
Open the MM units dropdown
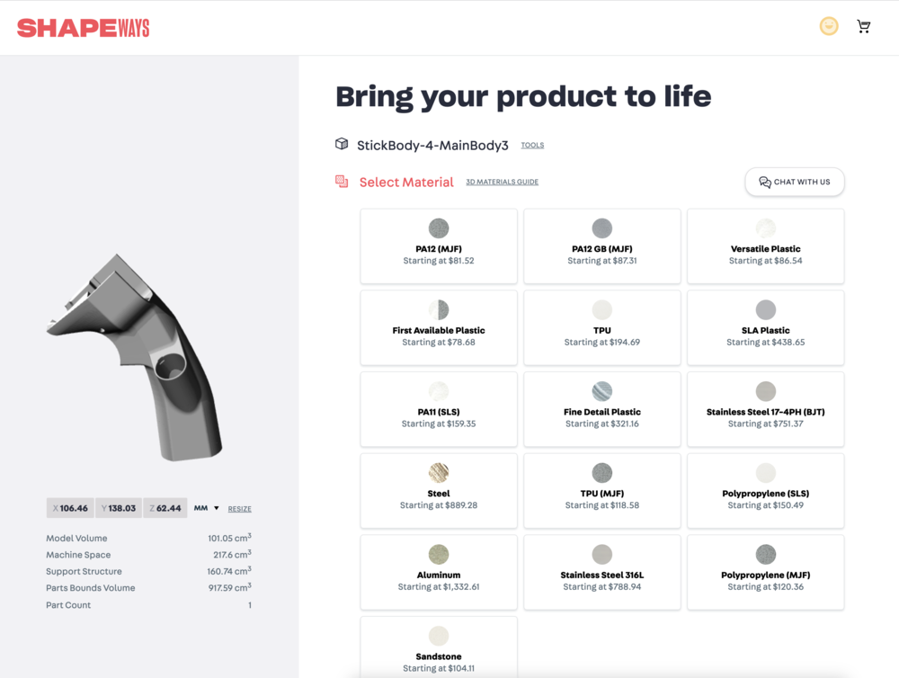[x=207, y=508]
